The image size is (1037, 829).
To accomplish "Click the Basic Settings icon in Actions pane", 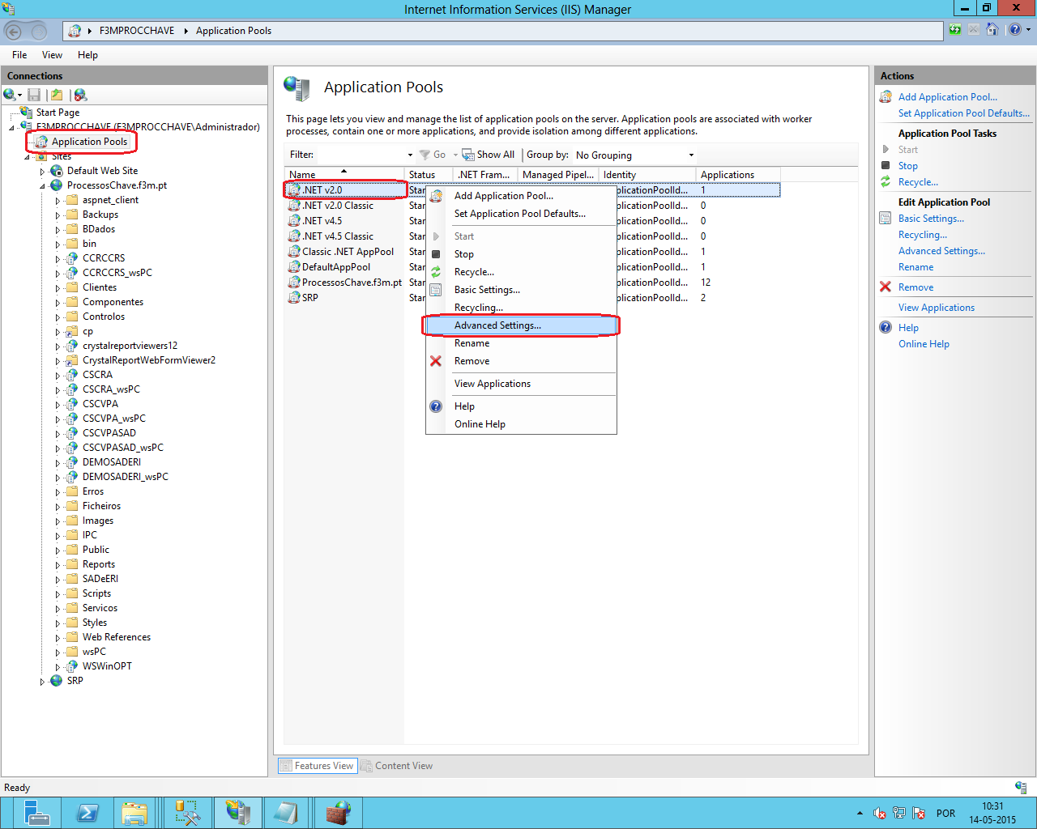I will (x=886, y=218).
